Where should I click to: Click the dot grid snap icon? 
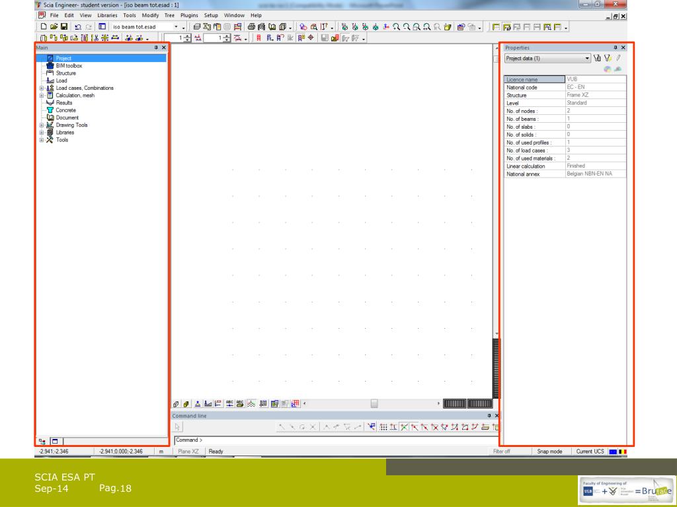[x=383, y=427]
